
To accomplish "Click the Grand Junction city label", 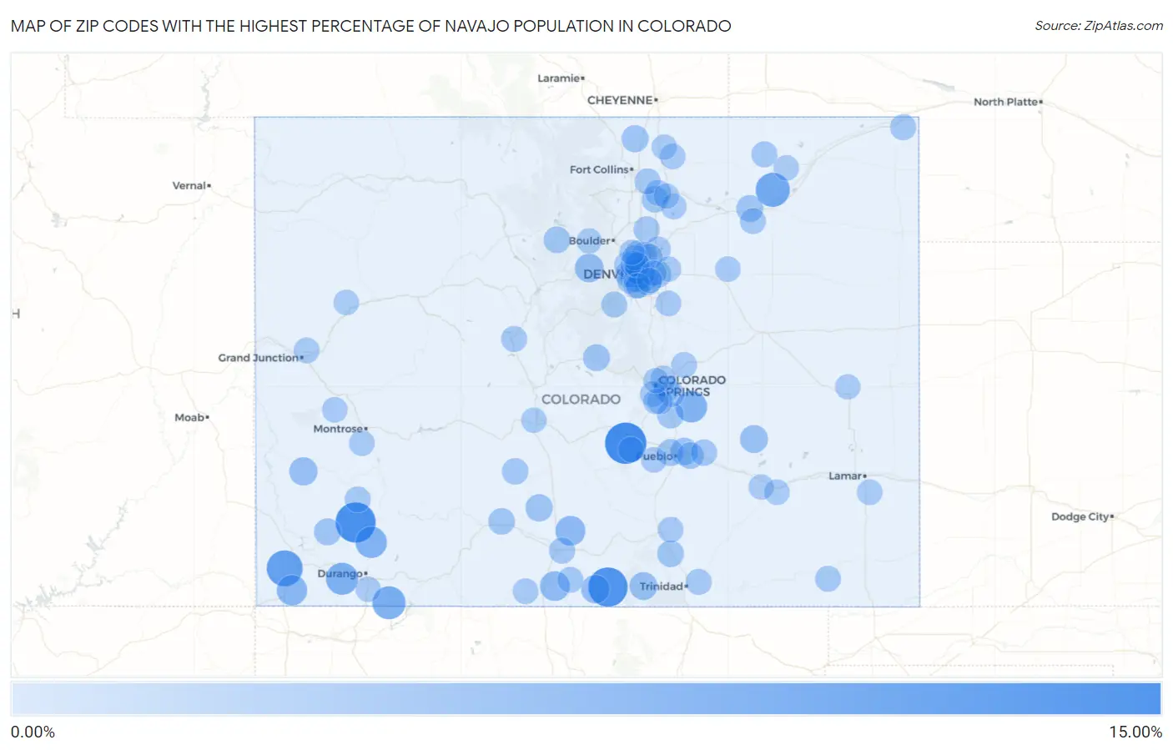I will (259, 357).
